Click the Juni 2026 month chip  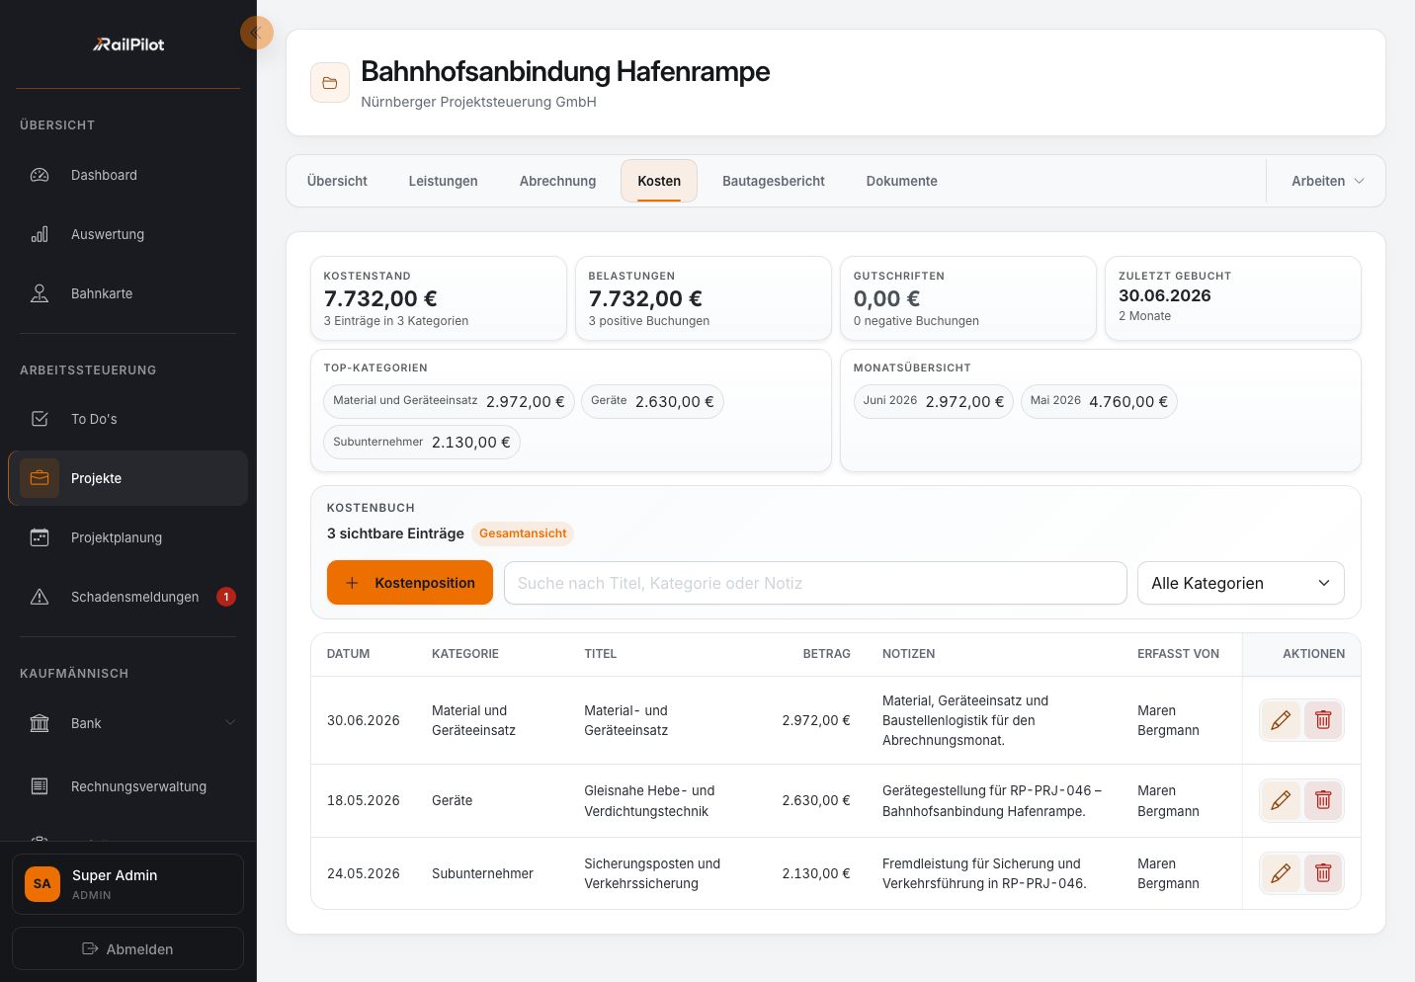pyautogui.click(x=933, y=401)
